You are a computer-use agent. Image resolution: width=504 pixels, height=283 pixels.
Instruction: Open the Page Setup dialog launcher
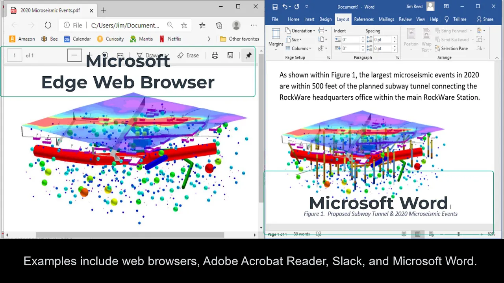[x=329, y=58]
